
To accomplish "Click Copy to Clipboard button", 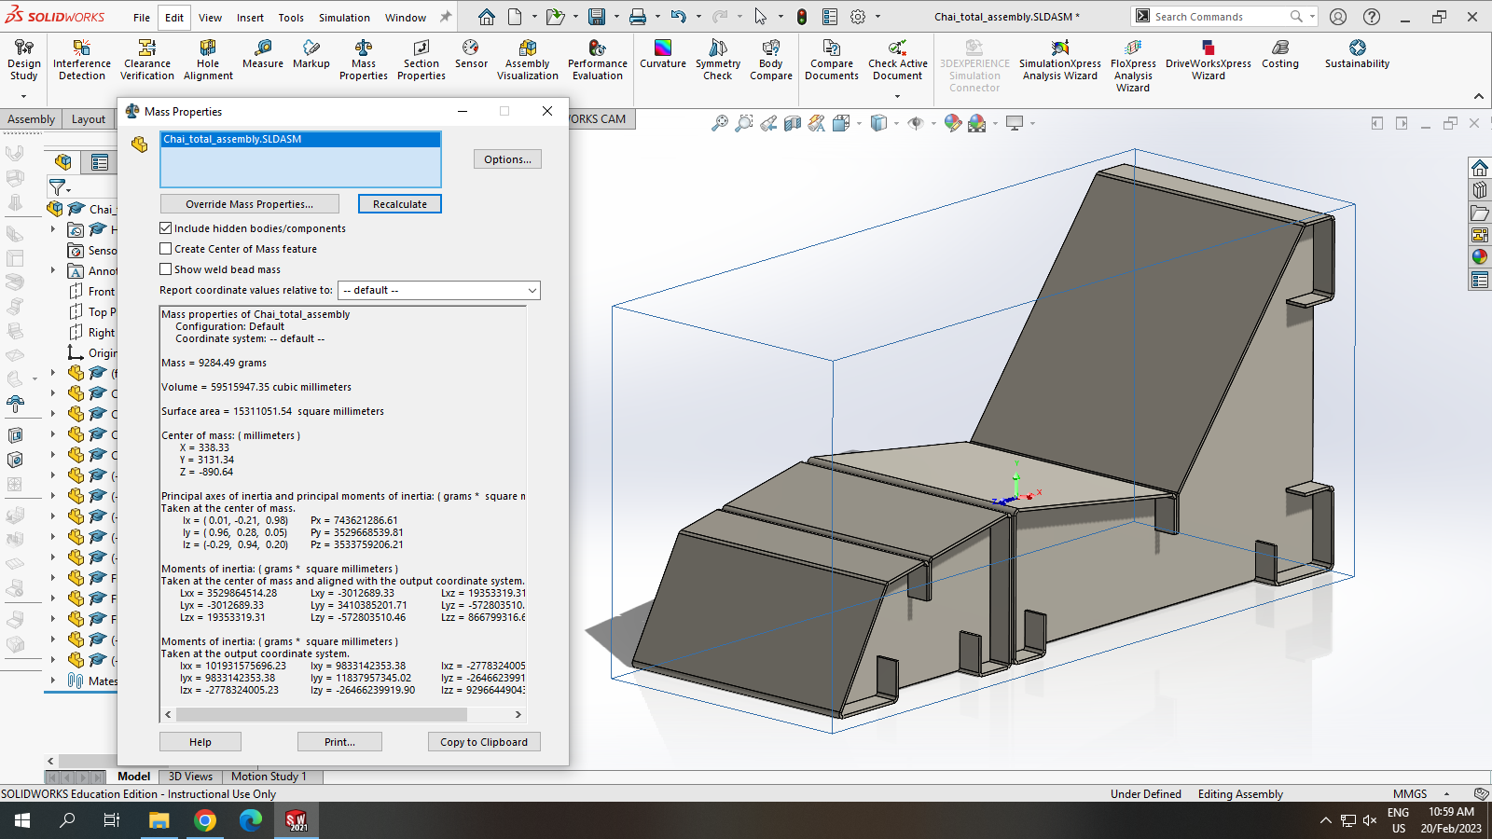I will click(x=484, y=742).
